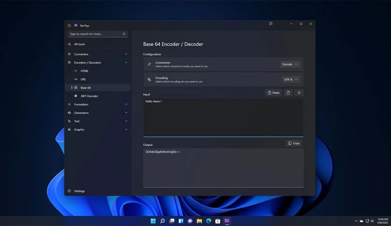Open Microsoft Store from the taskbar
391x226 pixels.
pos(217,221)
